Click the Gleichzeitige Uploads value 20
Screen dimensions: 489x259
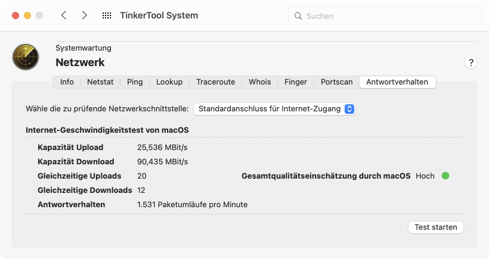142,176
